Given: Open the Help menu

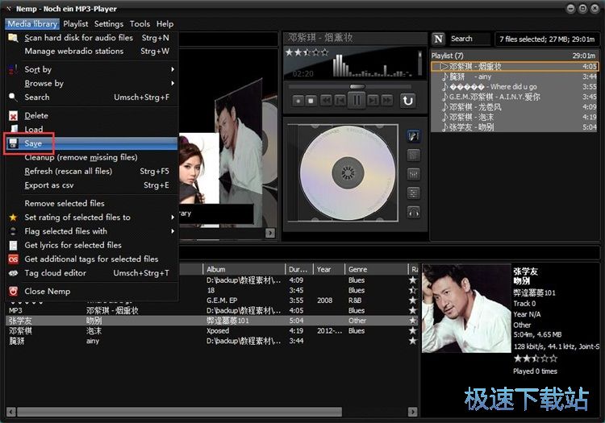Looking at the screenshot, I should pyautogui.click(x=165, y=24).
